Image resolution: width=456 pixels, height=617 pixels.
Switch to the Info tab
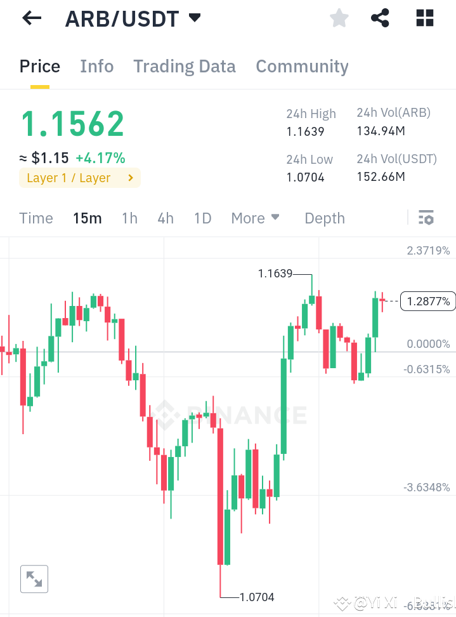(96, 66)
